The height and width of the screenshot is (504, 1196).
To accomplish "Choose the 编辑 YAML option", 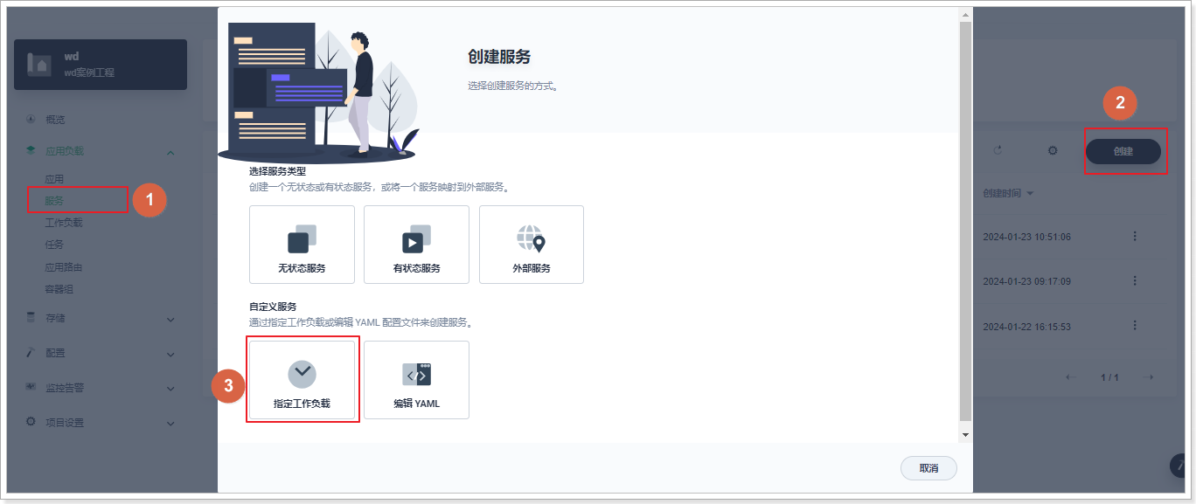I will click(416, 380).
